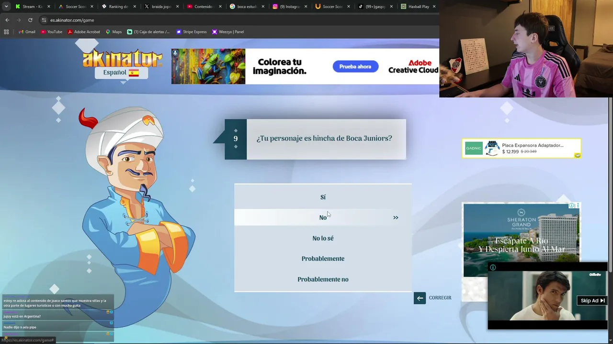This screenshot has height=344, width=613.
Task: Click the streamer webcam overlay
Action: point(526,49)
